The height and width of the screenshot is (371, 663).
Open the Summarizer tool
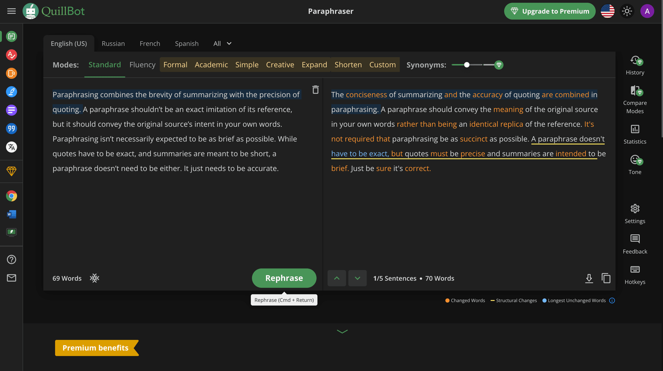[12, 110]
